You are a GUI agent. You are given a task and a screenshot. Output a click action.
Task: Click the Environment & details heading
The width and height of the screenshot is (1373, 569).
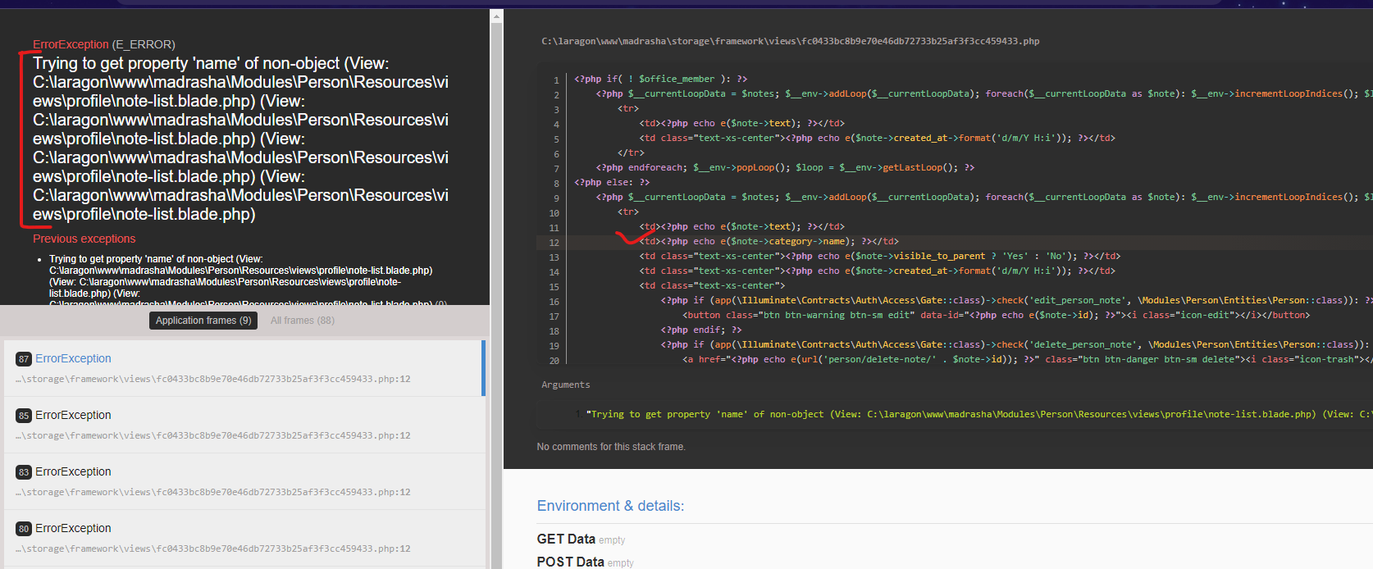(x=610, y=506)
